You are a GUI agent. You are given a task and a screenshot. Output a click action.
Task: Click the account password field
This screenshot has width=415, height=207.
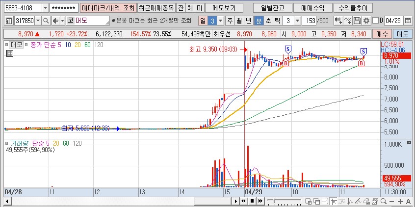tap(64, 8)
